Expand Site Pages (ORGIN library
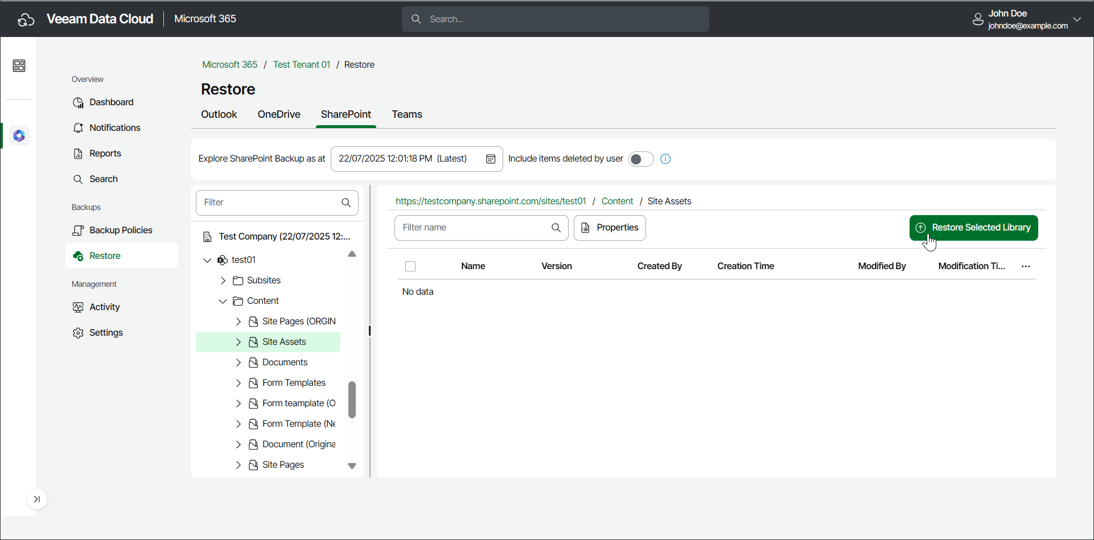 click(238, 321)
